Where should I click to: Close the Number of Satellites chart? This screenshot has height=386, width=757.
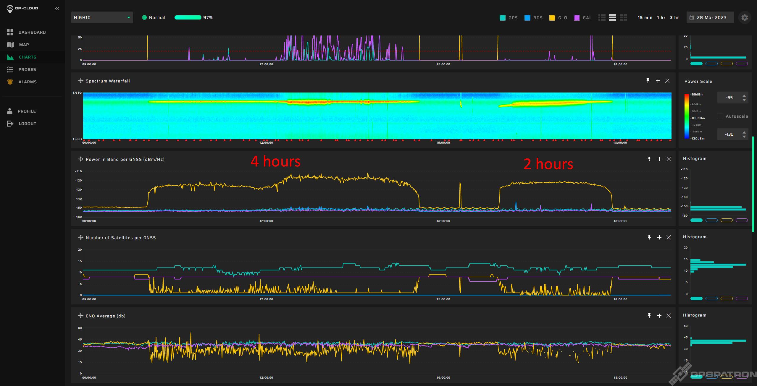tap(669, 237)
